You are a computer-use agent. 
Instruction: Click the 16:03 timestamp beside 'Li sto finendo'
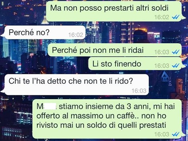click(162, 66)
